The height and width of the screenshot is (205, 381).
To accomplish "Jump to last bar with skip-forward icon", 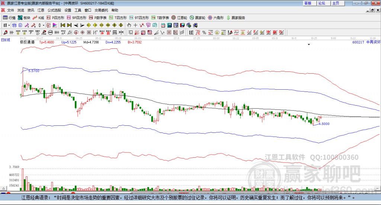I will coord(69,25).
